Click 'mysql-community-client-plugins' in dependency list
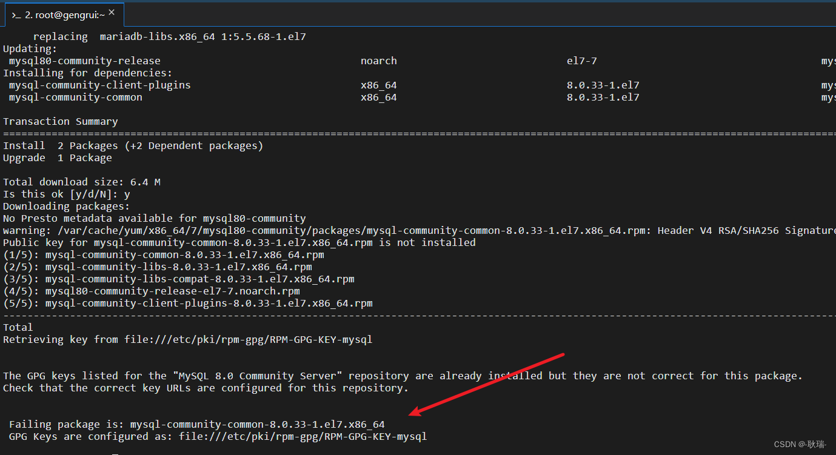Screen dimensions: 836x455 [x=100, y=85]
